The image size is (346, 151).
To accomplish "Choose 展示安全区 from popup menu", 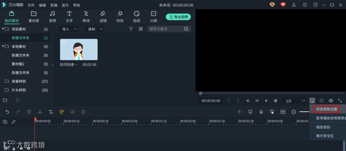I will pyautogui.click(x=325, y=136).
